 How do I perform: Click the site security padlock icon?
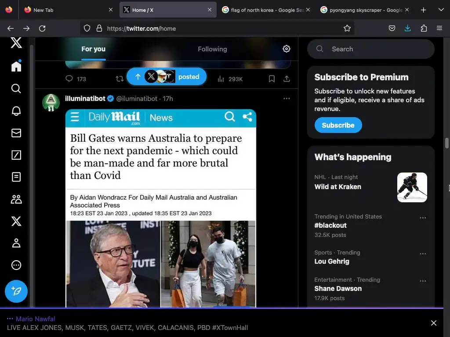point(99,29)
